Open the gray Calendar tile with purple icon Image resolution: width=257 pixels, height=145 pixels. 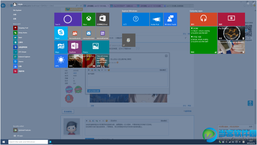pos(102,33)
